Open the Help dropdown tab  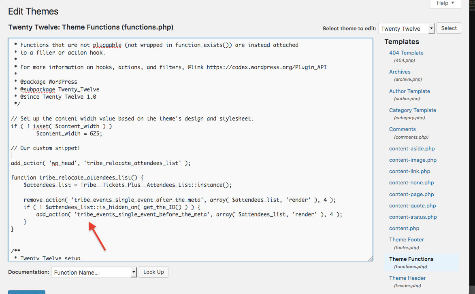(x=446, y=4)
